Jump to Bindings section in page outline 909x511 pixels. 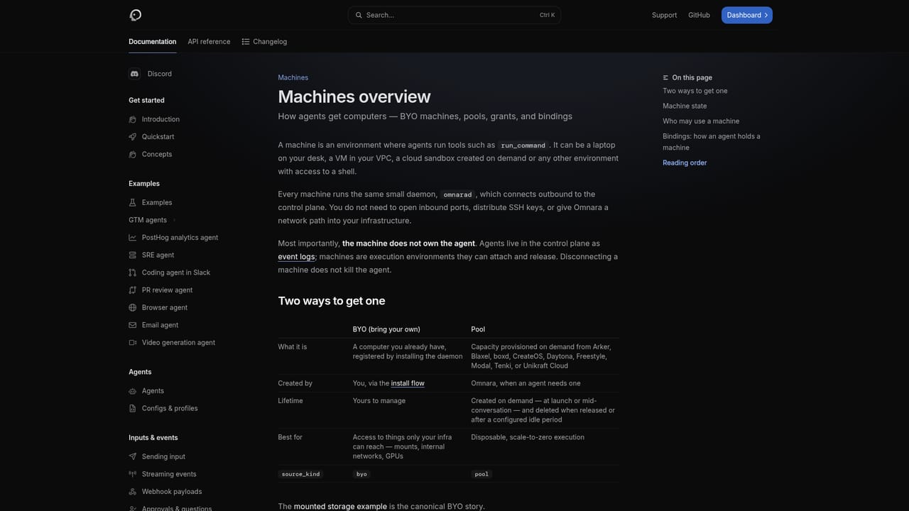(x=712, y=142)
